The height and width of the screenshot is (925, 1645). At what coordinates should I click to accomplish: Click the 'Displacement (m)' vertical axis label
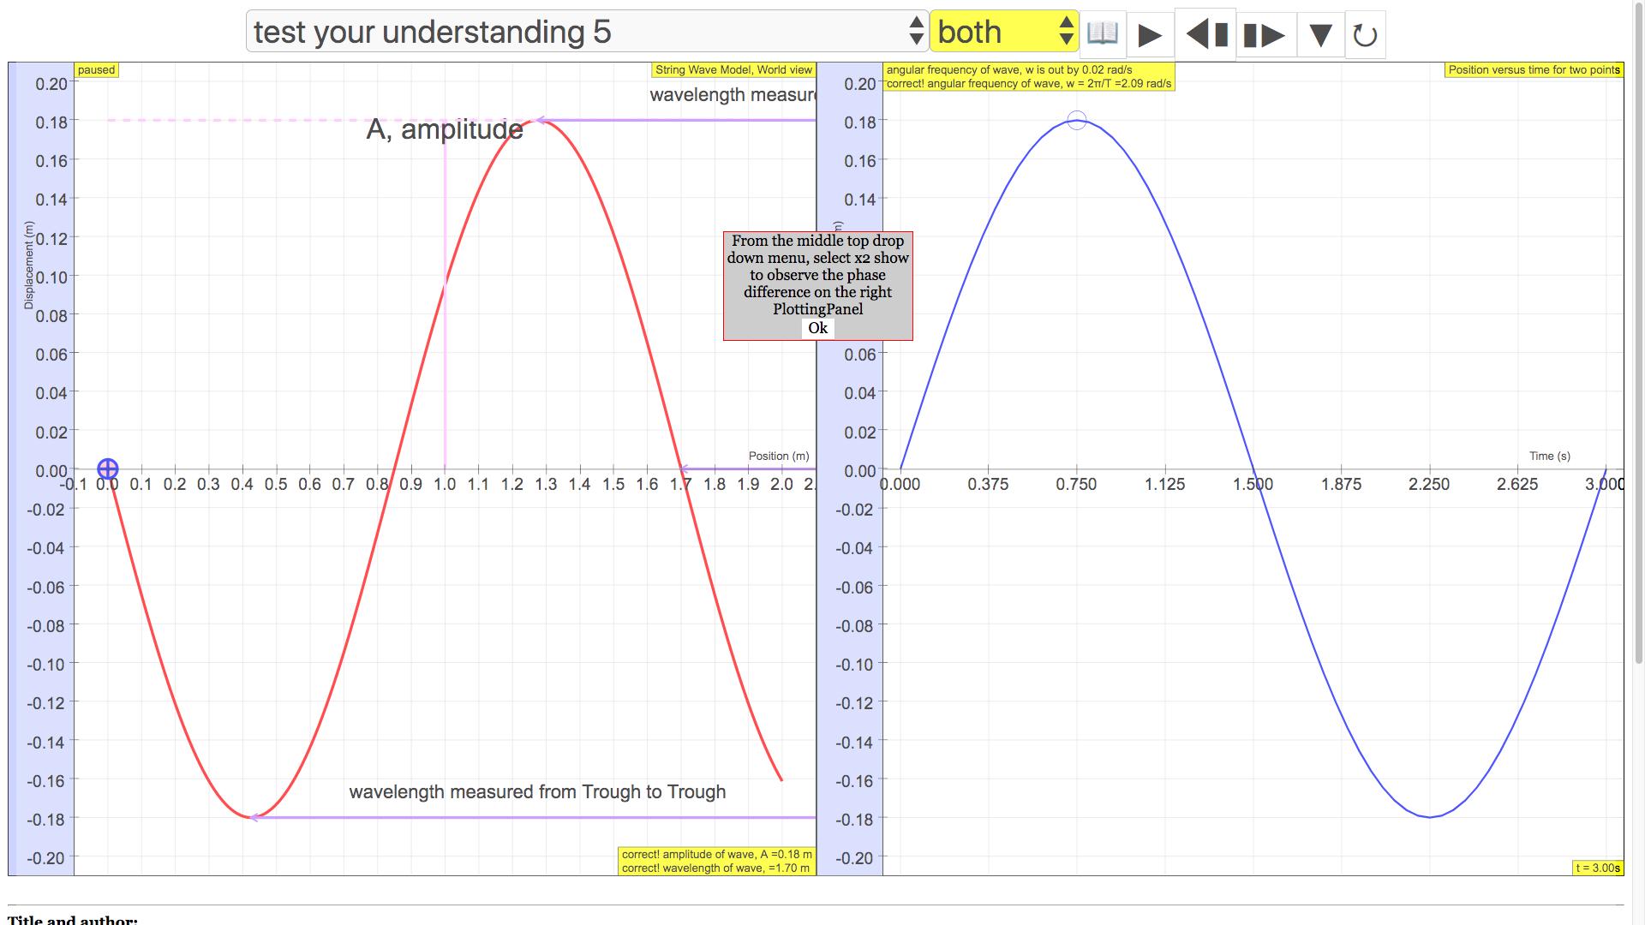coord(29,265)
